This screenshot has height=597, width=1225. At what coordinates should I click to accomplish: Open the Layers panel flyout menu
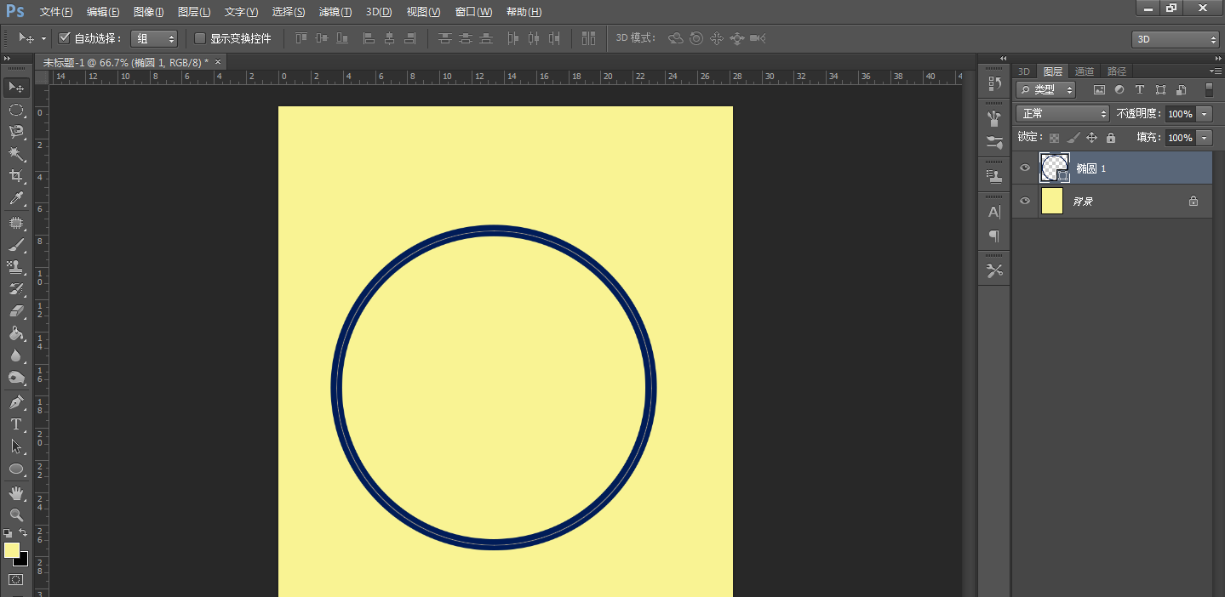(x=1215, y=71)
